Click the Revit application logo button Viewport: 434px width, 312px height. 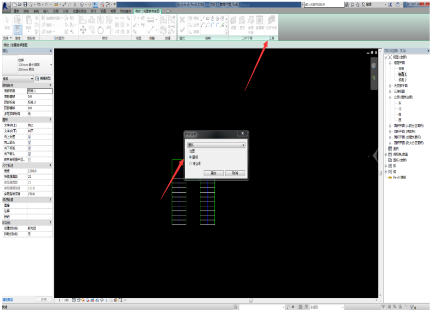tap(5, 4)
